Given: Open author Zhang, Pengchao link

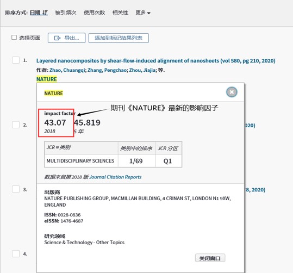Looking at the screenshot, I should click(x=107, y=70).
